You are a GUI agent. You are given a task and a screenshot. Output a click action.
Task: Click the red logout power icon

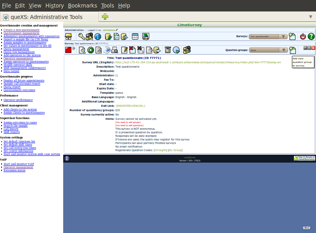coord(303,36)
